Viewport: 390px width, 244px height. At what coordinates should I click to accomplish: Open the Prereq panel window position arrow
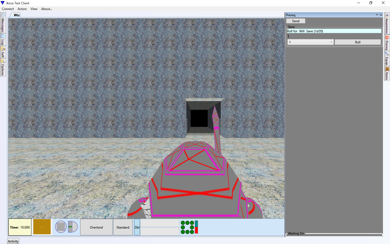coord(377,15)
